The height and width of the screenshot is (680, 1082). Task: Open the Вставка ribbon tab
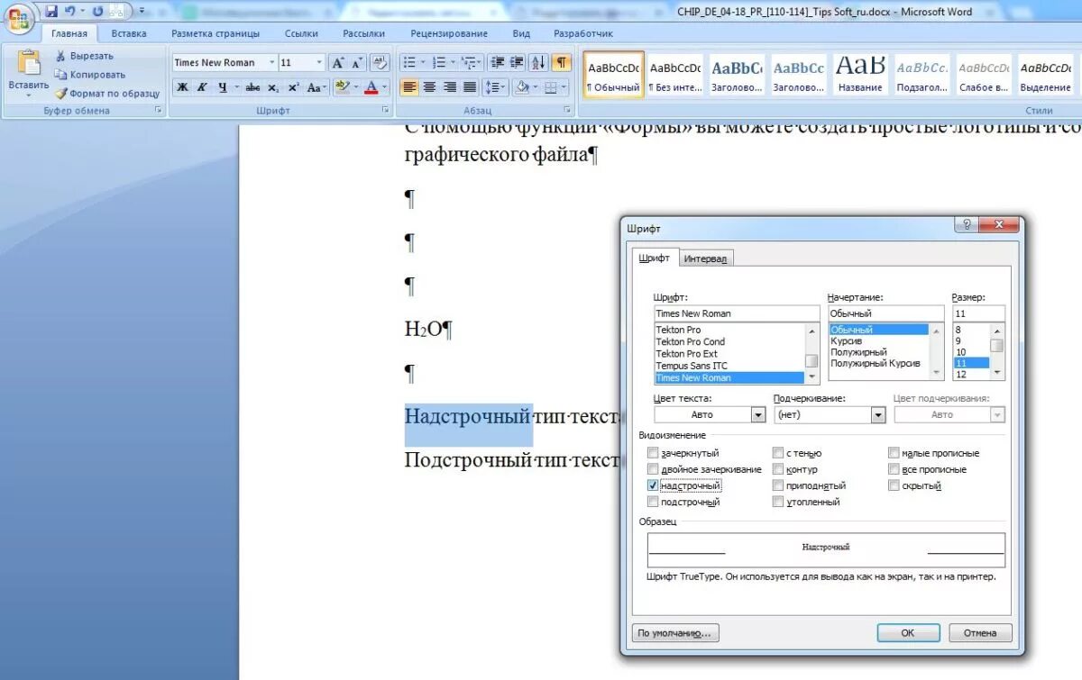point(129,33)
